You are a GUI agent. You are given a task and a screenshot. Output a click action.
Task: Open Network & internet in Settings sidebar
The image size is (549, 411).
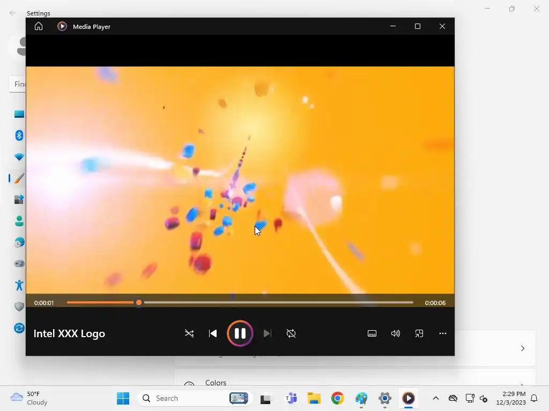tap(19, 157)
